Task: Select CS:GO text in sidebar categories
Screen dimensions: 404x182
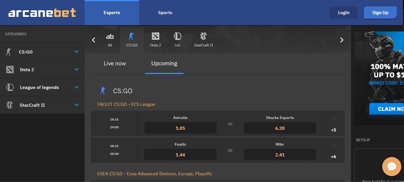Action: click(26, 52)
